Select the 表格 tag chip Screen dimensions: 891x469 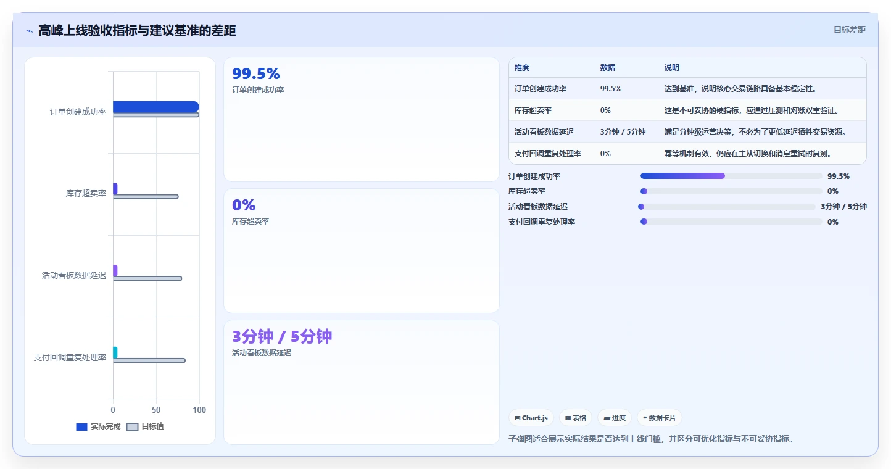pyautogui.click(x=576, y=418)
